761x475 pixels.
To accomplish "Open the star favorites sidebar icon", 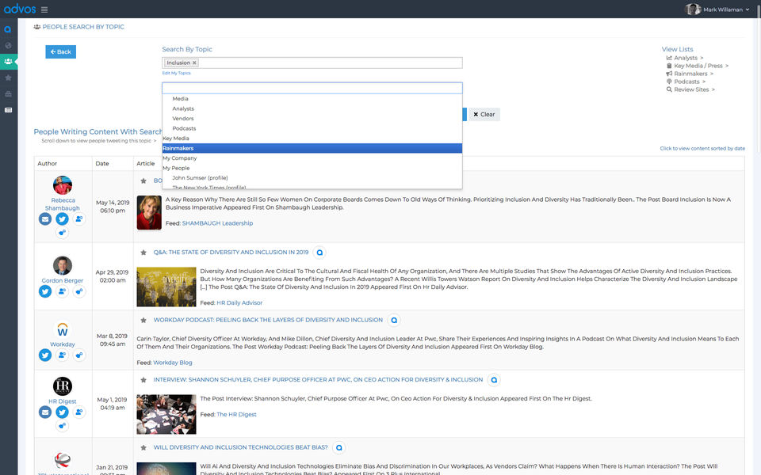I will pyautogui.click(x=8, y=78).
